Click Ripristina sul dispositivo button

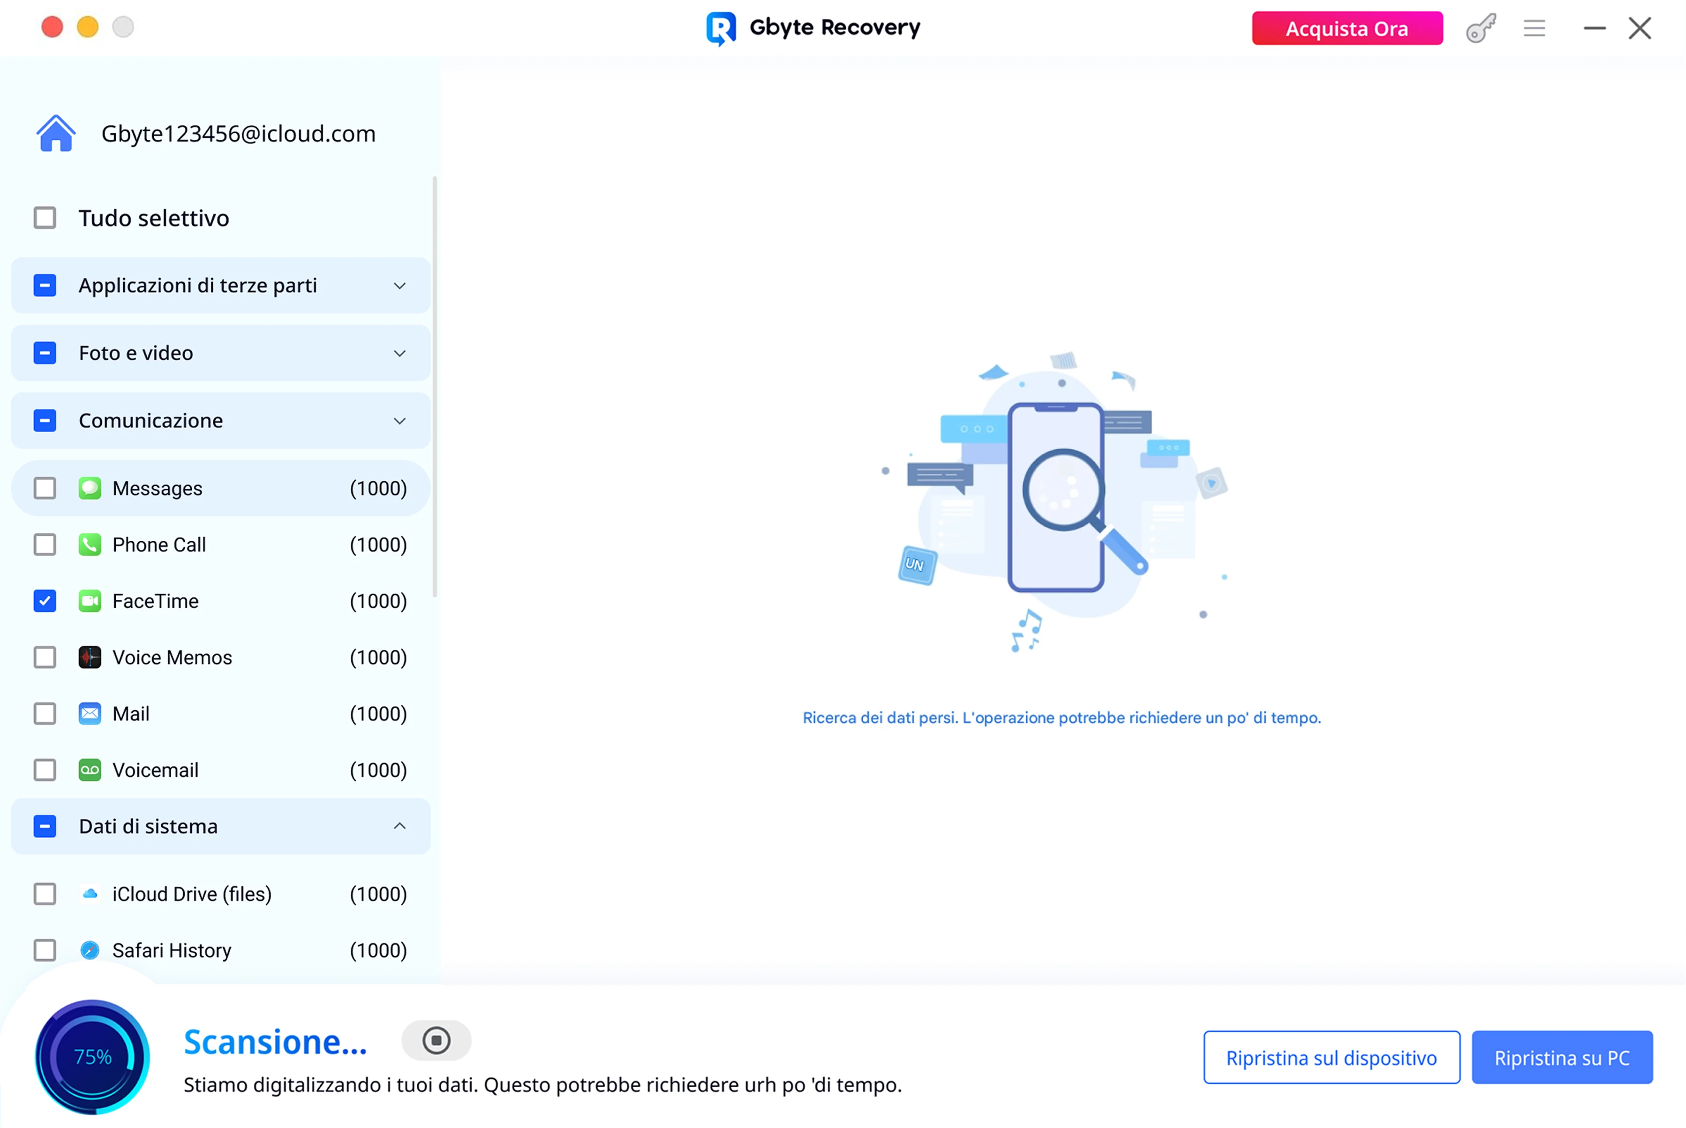click(x=1332, y=1058)
